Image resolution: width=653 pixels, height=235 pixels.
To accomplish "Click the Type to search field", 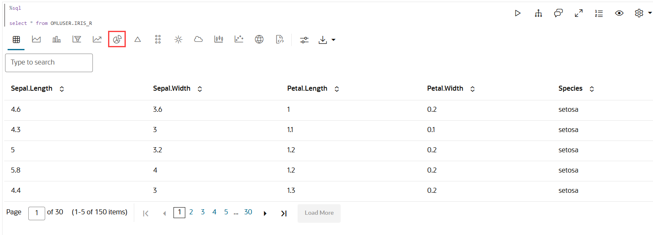I will coord(49,62).
